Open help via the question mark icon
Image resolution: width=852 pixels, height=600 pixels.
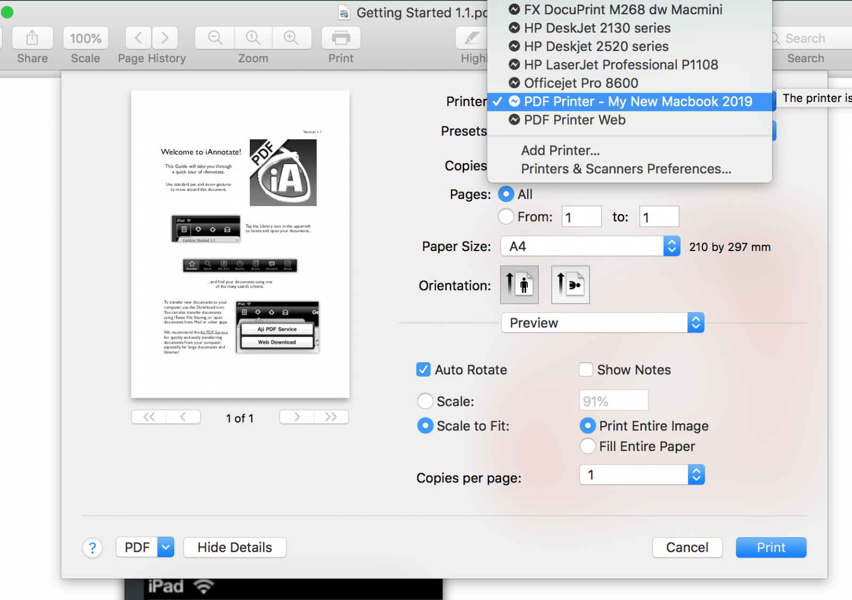tap(93, 547)
